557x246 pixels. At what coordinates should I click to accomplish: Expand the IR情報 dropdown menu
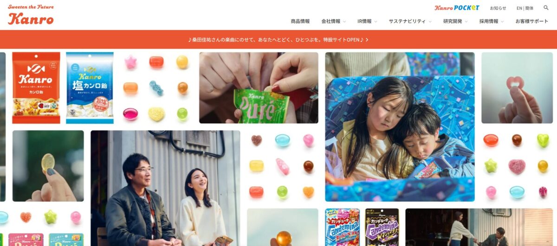point(367,21)
